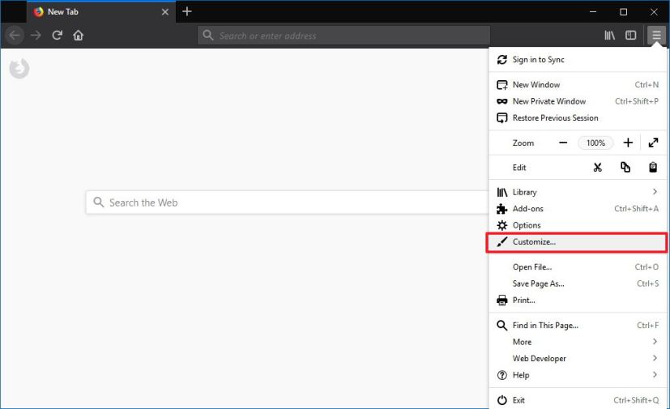Expand the Help submenu
670x409 pixels.
578,375
